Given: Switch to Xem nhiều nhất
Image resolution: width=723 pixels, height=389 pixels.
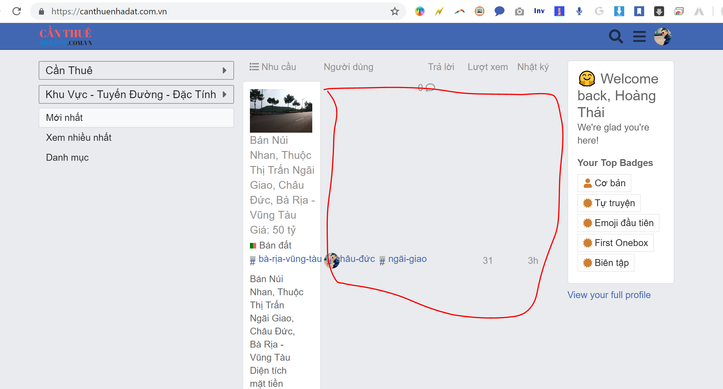Looking at the screenshot, I should [79, 137].
